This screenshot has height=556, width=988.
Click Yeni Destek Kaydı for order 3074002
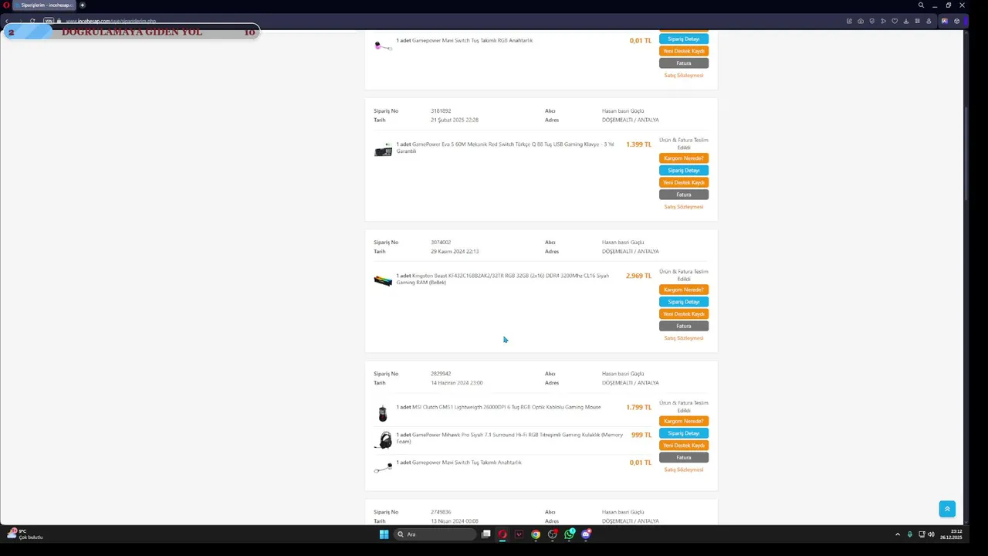point(684,314)
